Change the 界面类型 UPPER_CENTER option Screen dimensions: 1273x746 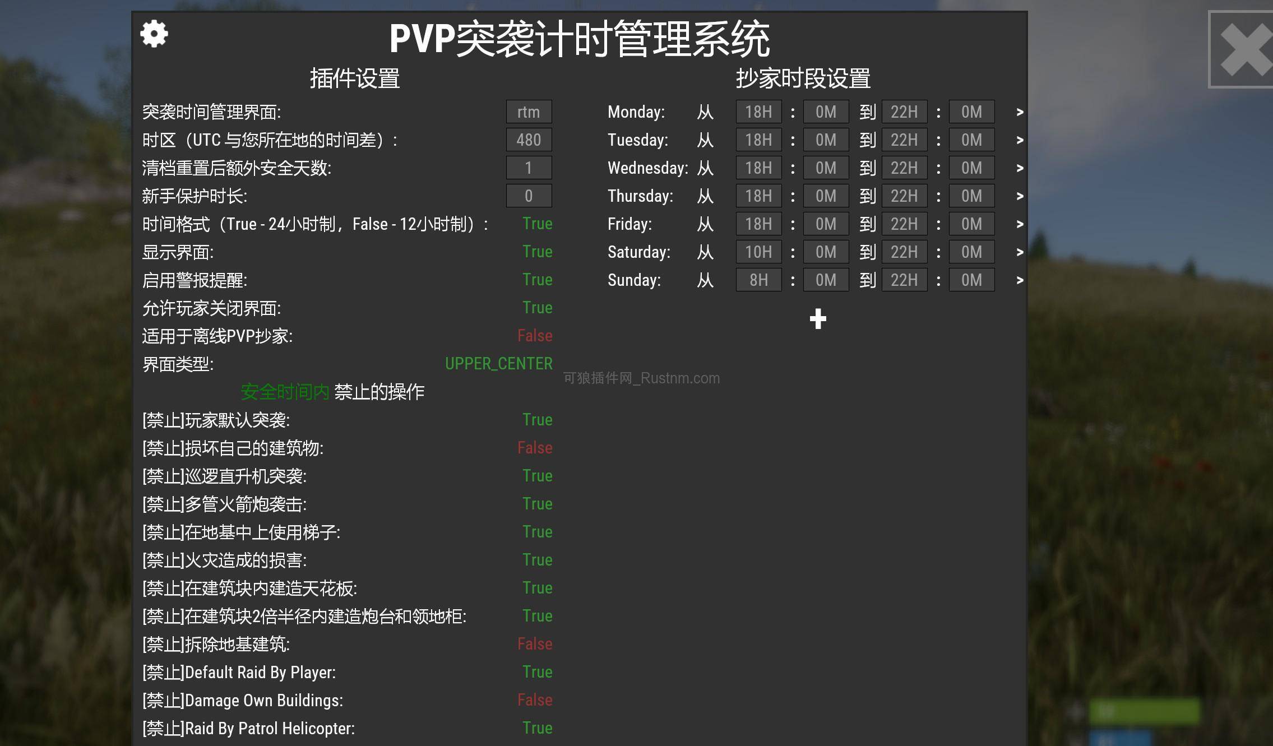tap(498, 364)
